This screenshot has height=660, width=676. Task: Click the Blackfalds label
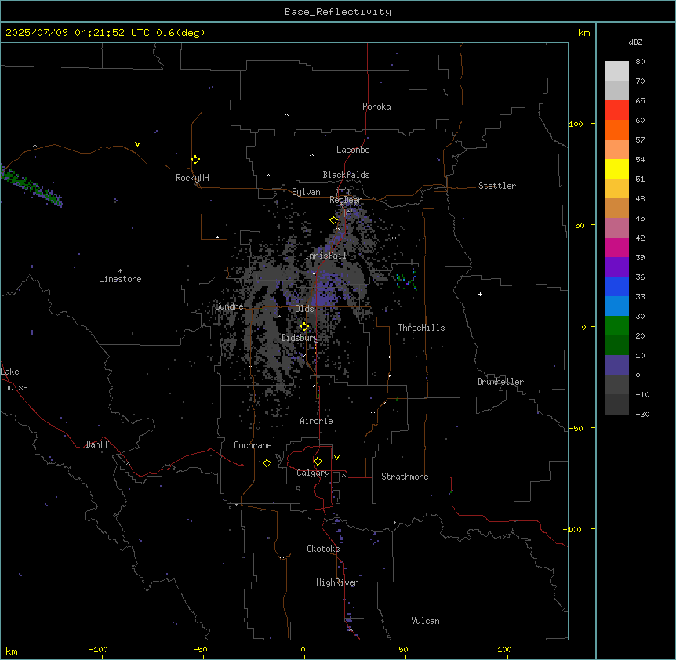tap(346, 175)
